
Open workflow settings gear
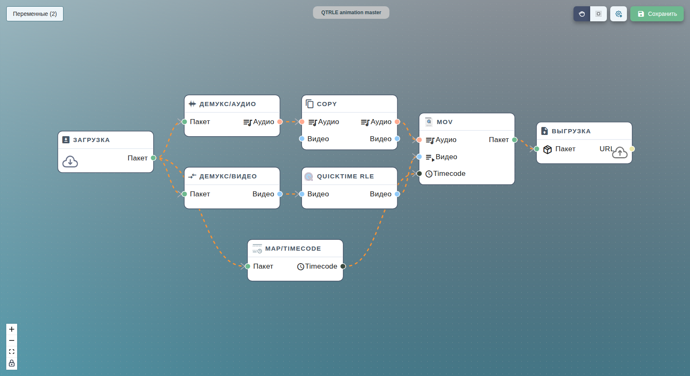coord(619,14)
